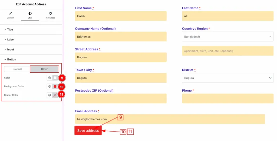
Task: Open the white Color swatch
Action: point(55,78)
